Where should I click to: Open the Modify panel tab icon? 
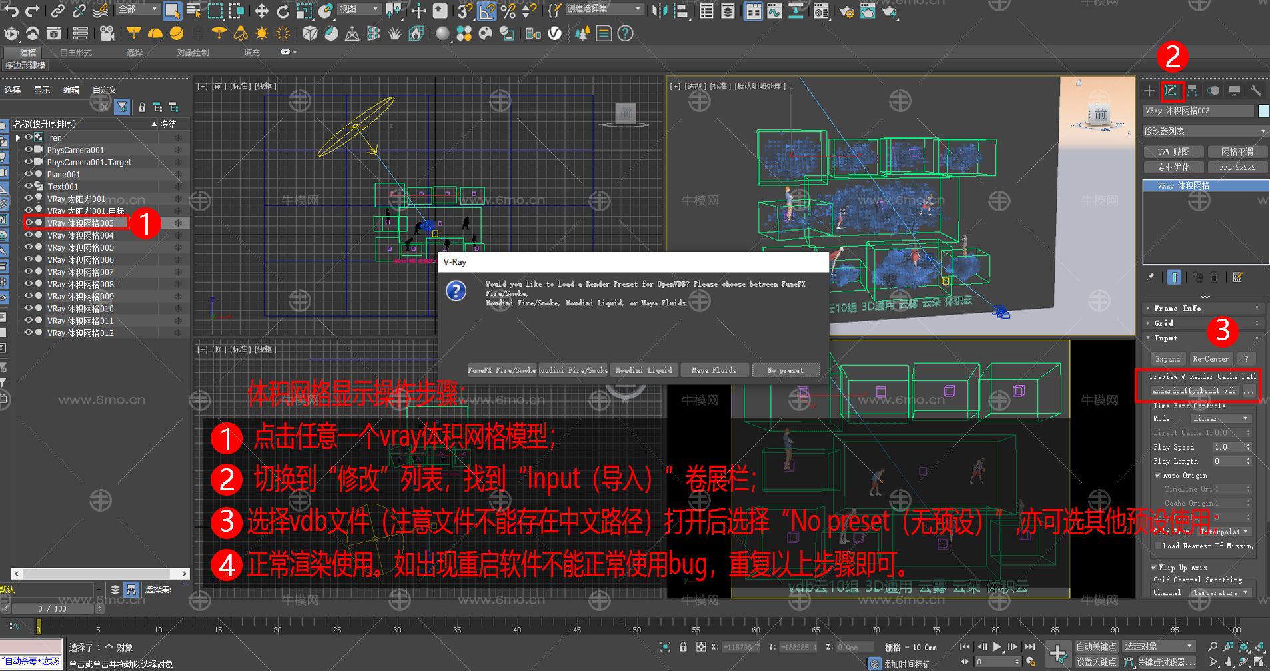click(x=1171, y=91)
